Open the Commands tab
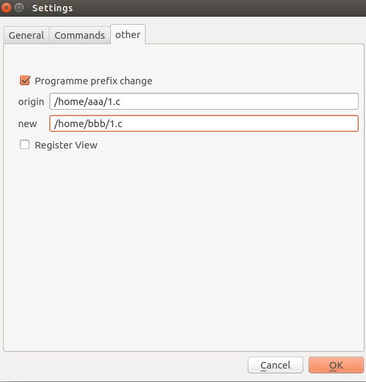This screenshot has width=366, height=382. click(79, 35)
